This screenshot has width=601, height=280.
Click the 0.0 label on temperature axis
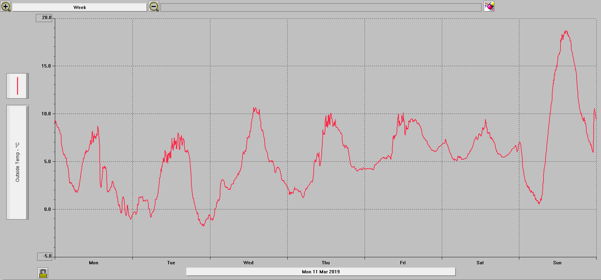47,209
